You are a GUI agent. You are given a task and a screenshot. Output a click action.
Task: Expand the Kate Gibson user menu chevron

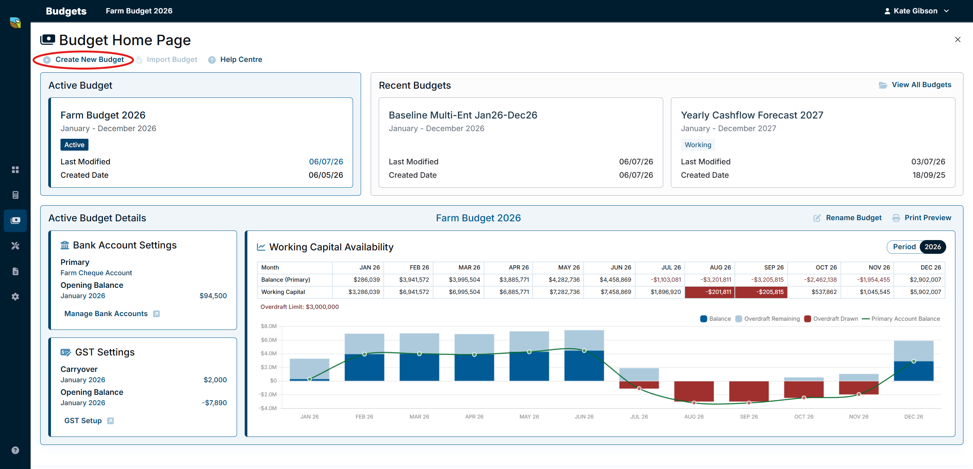pyautogui.click(x=947, y=11)
